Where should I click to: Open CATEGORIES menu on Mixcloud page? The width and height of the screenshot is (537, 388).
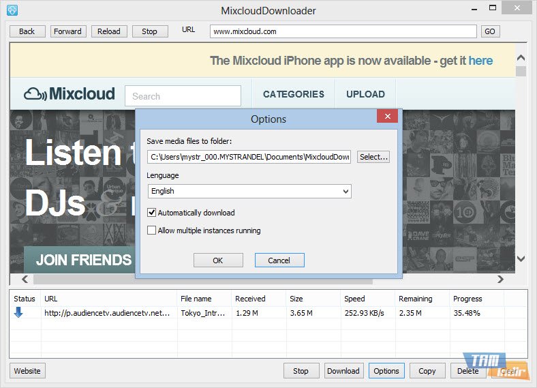click(294, 94)
